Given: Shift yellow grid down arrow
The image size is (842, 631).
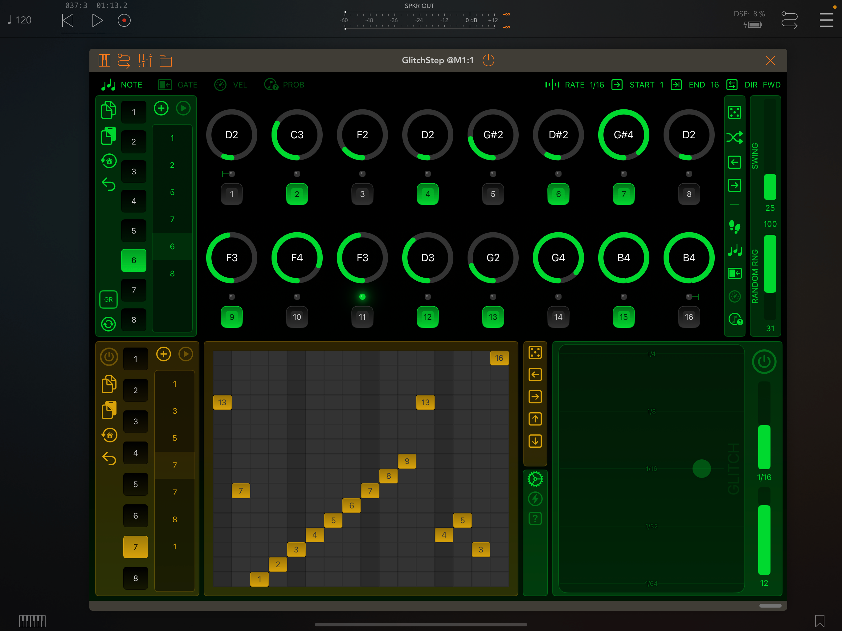Looking at the screenshot, I should point(535,441).
